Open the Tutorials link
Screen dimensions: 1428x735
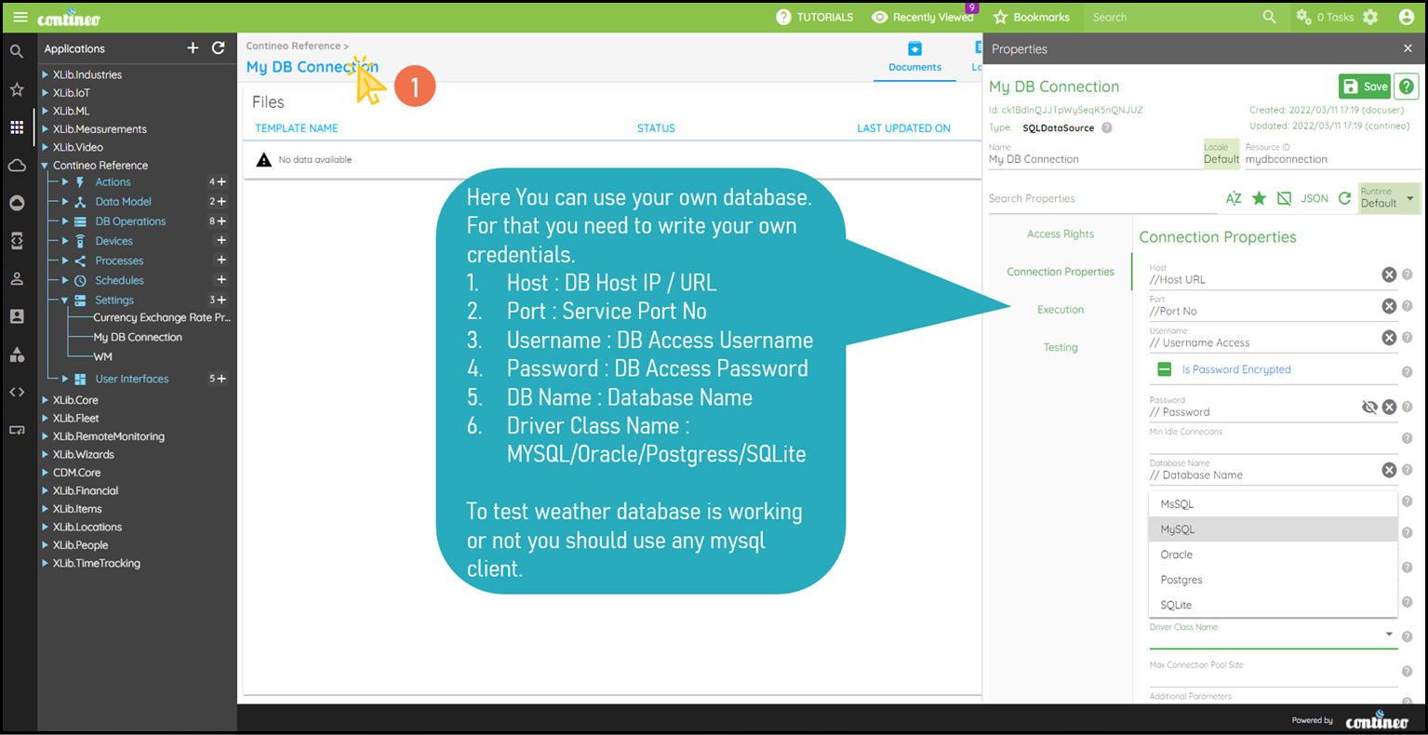(x=814, y=17)
